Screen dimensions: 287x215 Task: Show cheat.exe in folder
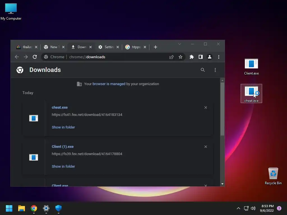tap(63, 127)
